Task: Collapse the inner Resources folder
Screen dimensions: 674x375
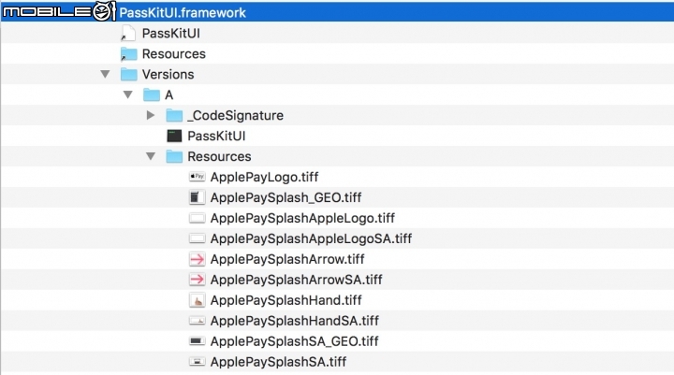Action: pyautogui.click(x=151, y=156)
